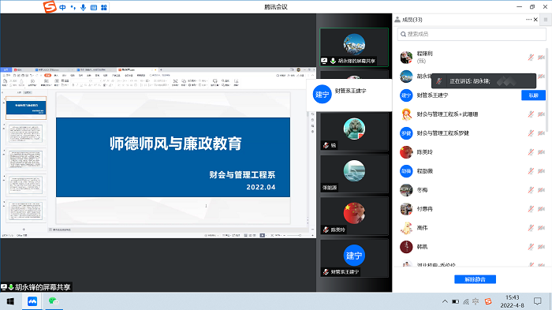The image size is (552, 310).
Task: Click the teddy bear avatar of 高伟
Action: pos(406,228)
